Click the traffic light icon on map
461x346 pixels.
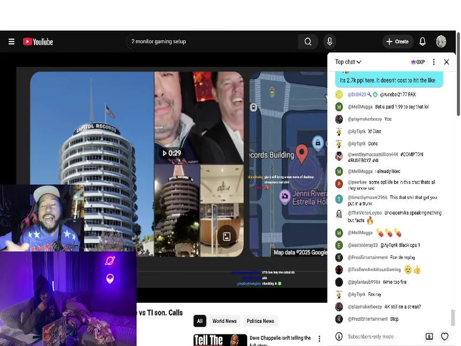[x=272, y=92]
